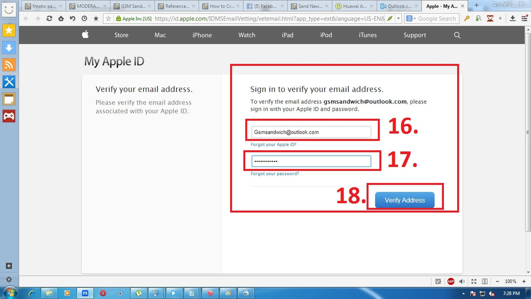Open a new tab with plus button
Viewport: 531px width, 299px height.
click(x=476, y=5)
